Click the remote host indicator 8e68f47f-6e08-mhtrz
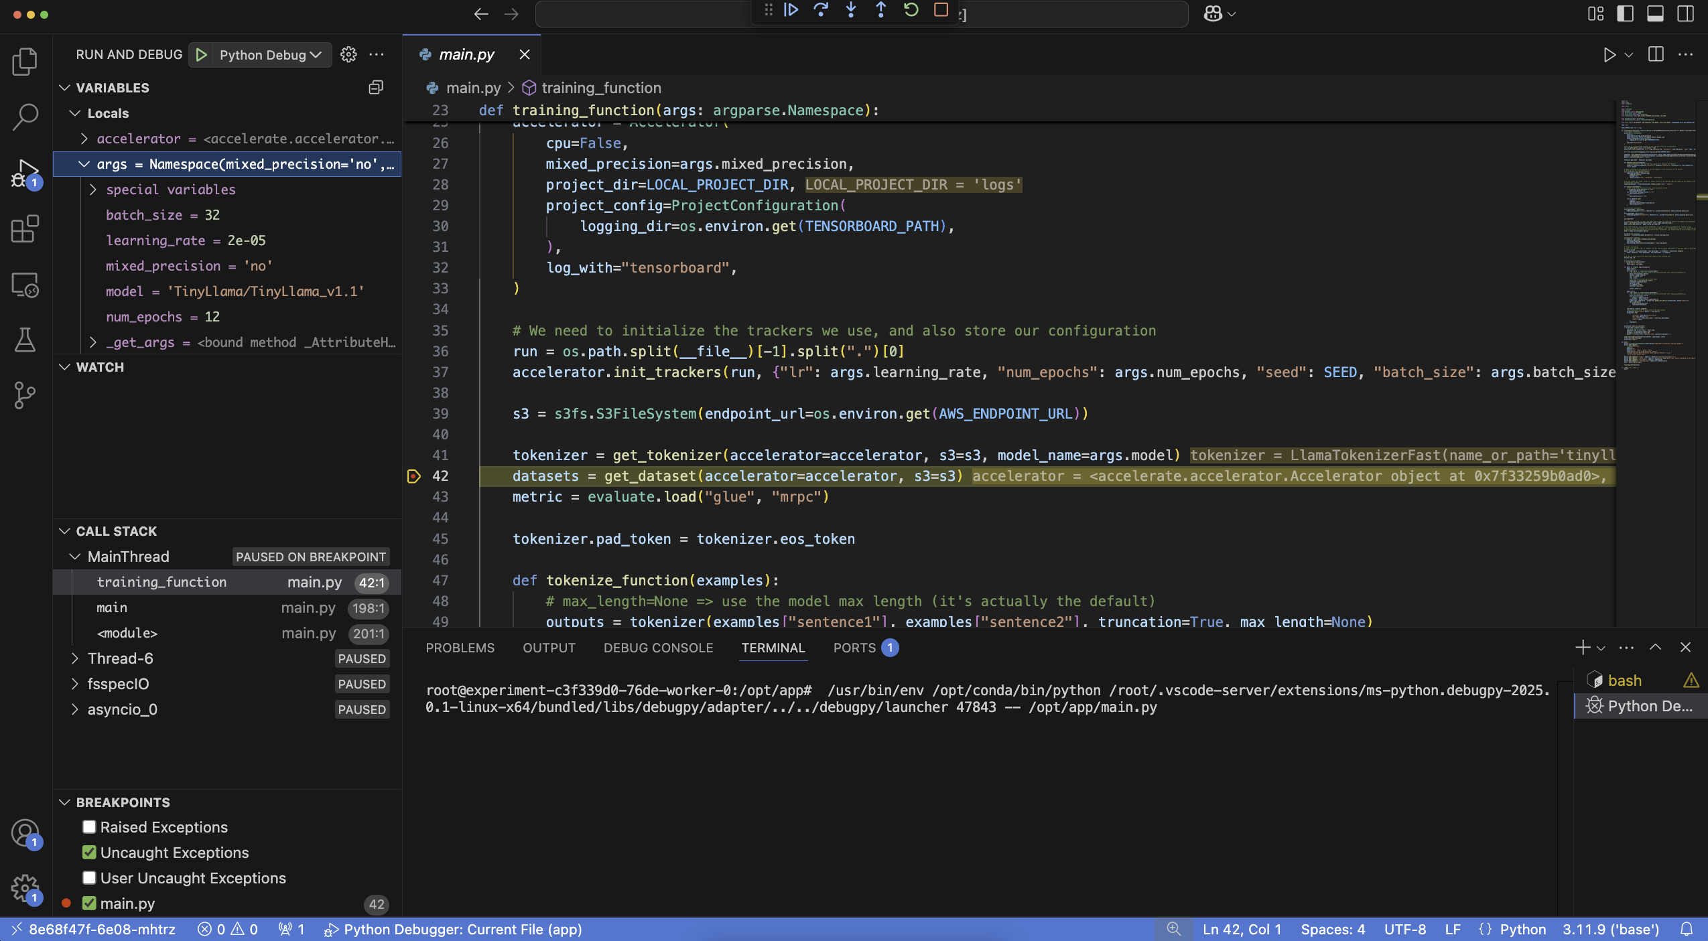 (94, 930)
